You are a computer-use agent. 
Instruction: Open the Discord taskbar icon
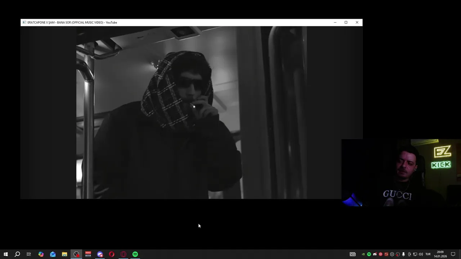coord(100,254)
